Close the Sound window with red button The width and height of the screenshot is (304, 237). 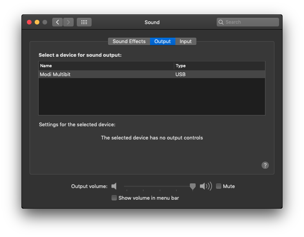[x=29, y=22]
